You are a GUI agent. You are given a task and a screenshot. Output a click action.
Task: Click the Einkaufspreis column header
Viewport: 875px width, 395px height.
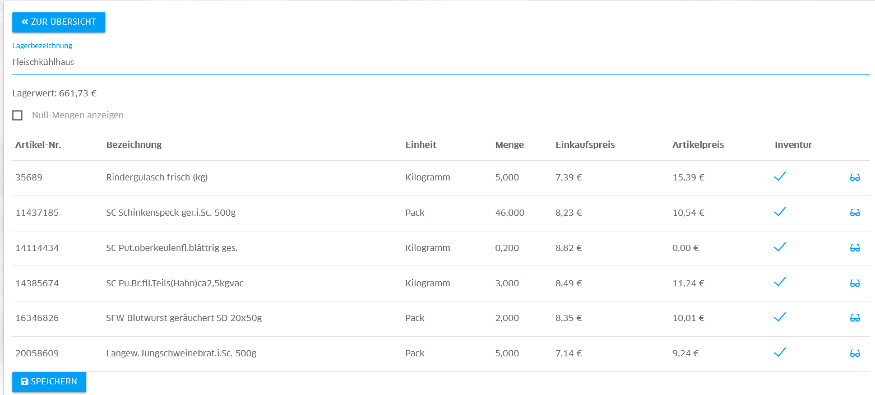tap(585, 145)
